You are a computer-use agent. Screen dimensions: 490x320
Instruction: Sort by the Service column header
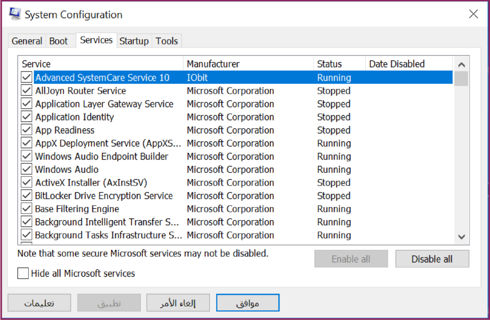click(x=100, y=64)
